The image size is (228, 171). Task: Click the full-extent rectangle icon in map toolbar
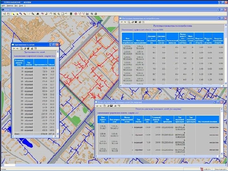tap(62, 14)
